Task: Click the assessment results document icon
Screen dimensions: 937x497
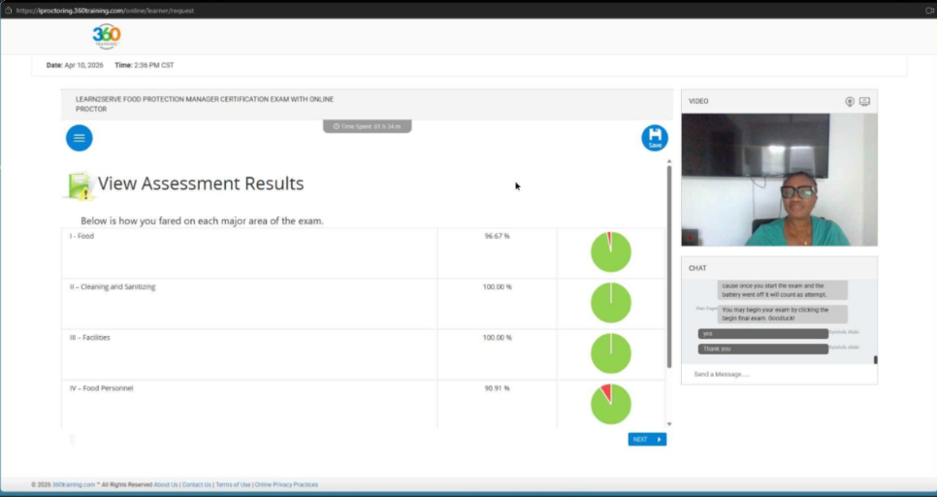Action: [x=81, y=185]
